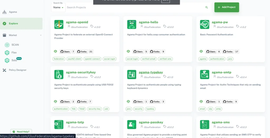Open Policy Designer label
Viewport: 270px width, 138px height.
(x=18, y=70)
